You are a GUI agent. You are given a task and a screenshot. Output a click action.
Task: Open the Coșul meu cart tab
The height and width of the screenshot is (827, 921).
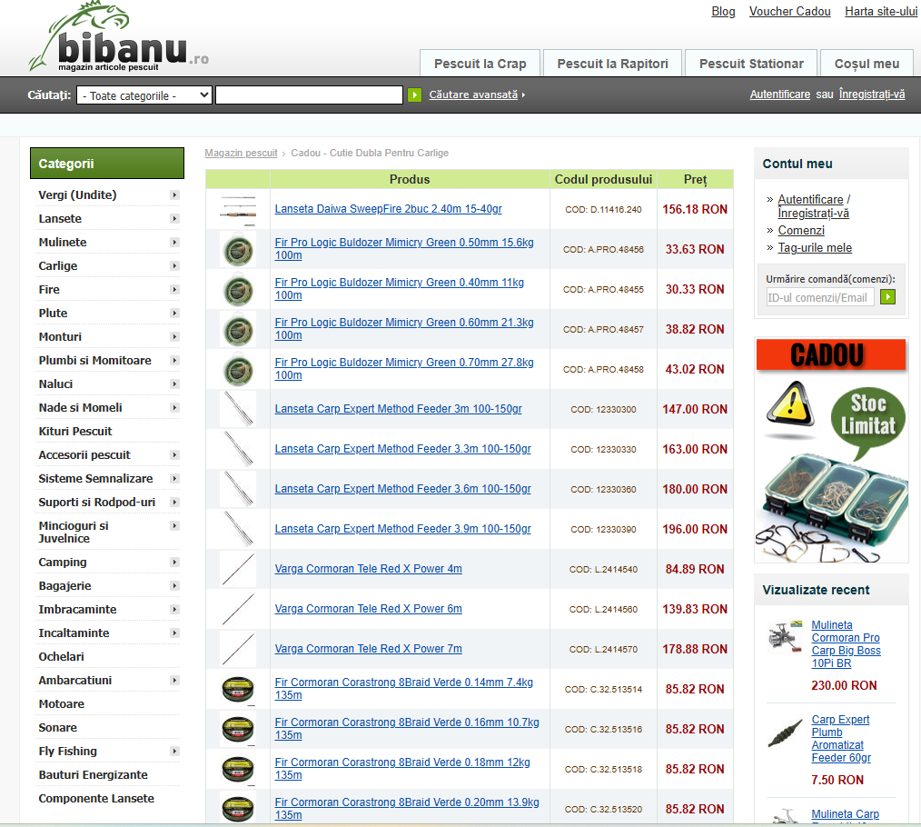pyautogui.click(x=867, y=64)
